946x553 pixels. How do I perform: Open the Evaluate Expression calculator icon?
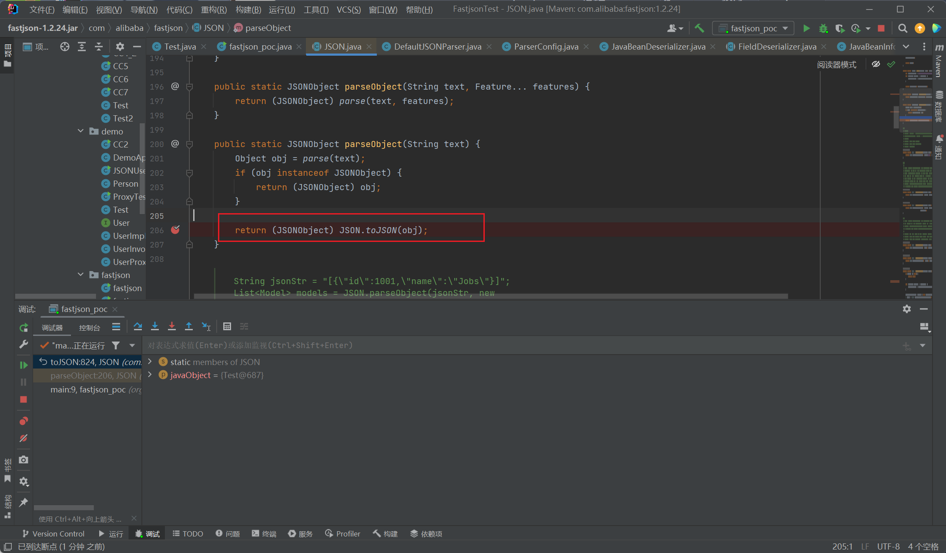[x=227, y=326]
